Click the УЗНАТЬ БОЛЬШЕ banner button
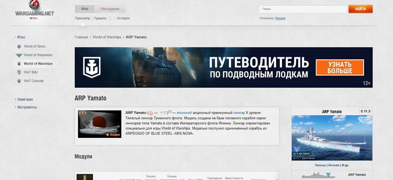Screen dimensions: 393x180 click(340, 67)
